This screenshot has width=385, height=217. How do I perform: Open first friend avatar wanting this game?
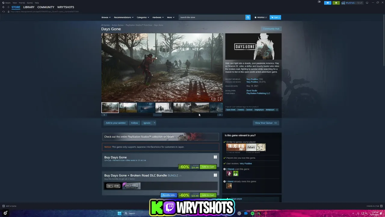(229, 174)
